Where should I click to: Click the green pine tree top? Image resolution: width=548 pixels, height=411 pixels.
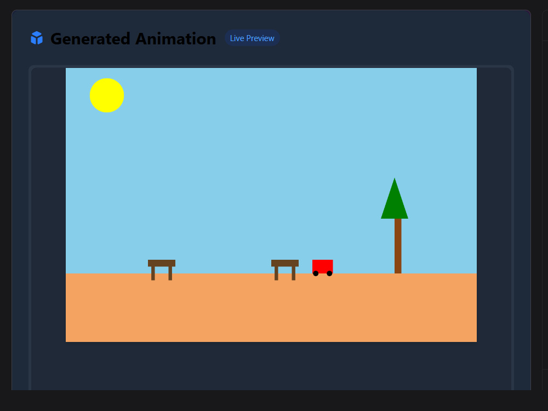[x=395, y=198]
